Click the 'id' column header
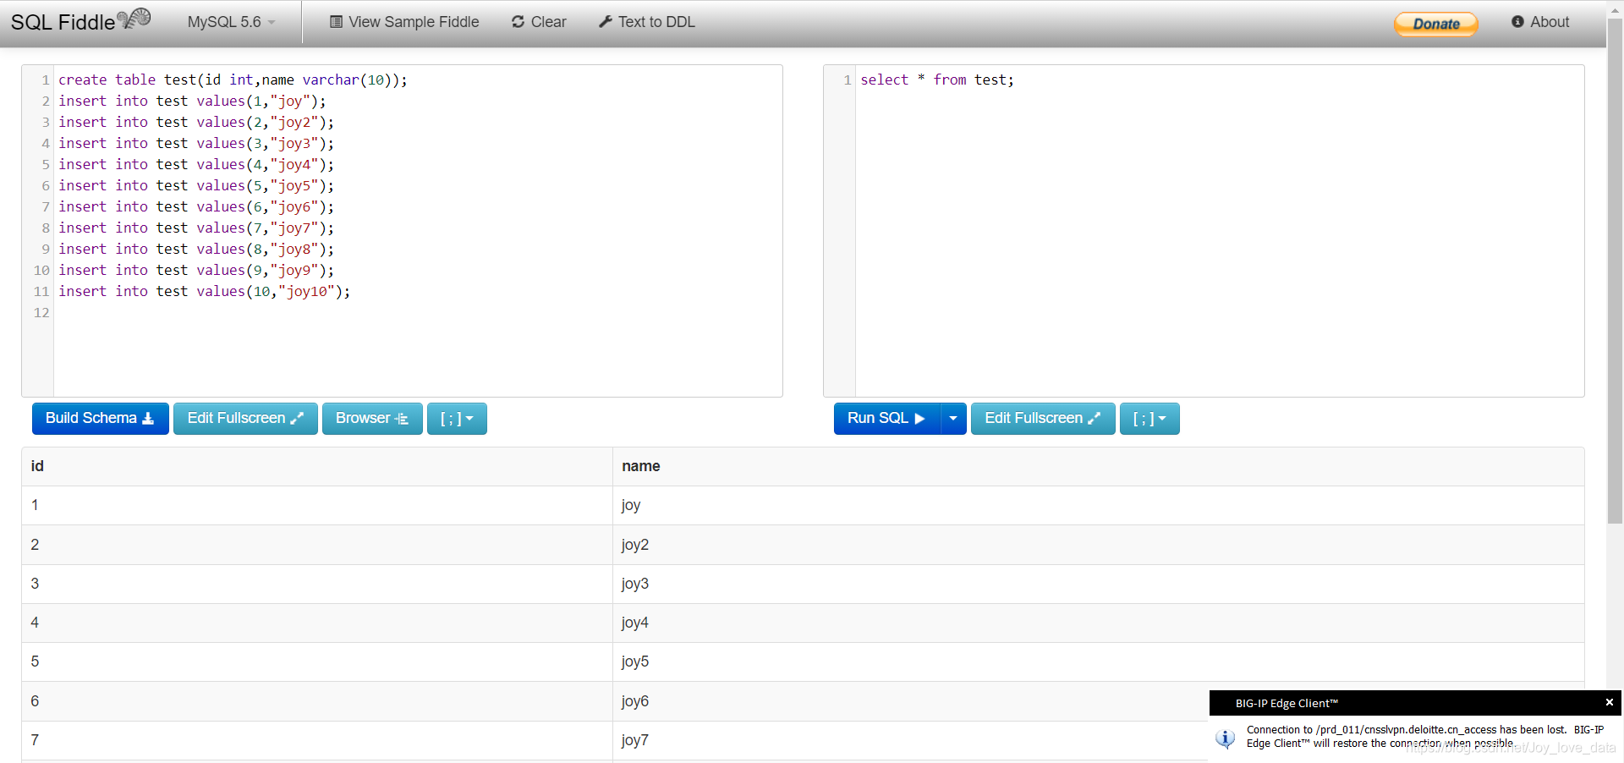 [x=317, y=466]
